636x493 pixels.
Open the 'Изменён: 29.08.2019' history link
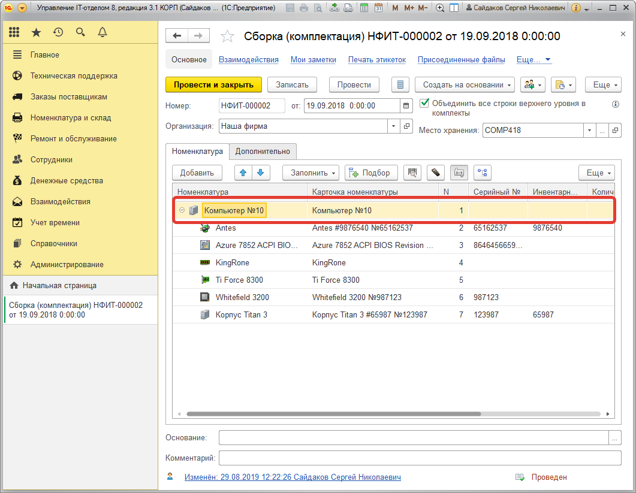pos(293,477)
